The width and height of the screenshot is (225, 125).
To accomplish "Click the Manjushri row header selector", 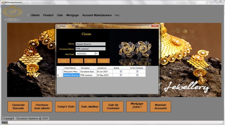I will pos(60,71).
